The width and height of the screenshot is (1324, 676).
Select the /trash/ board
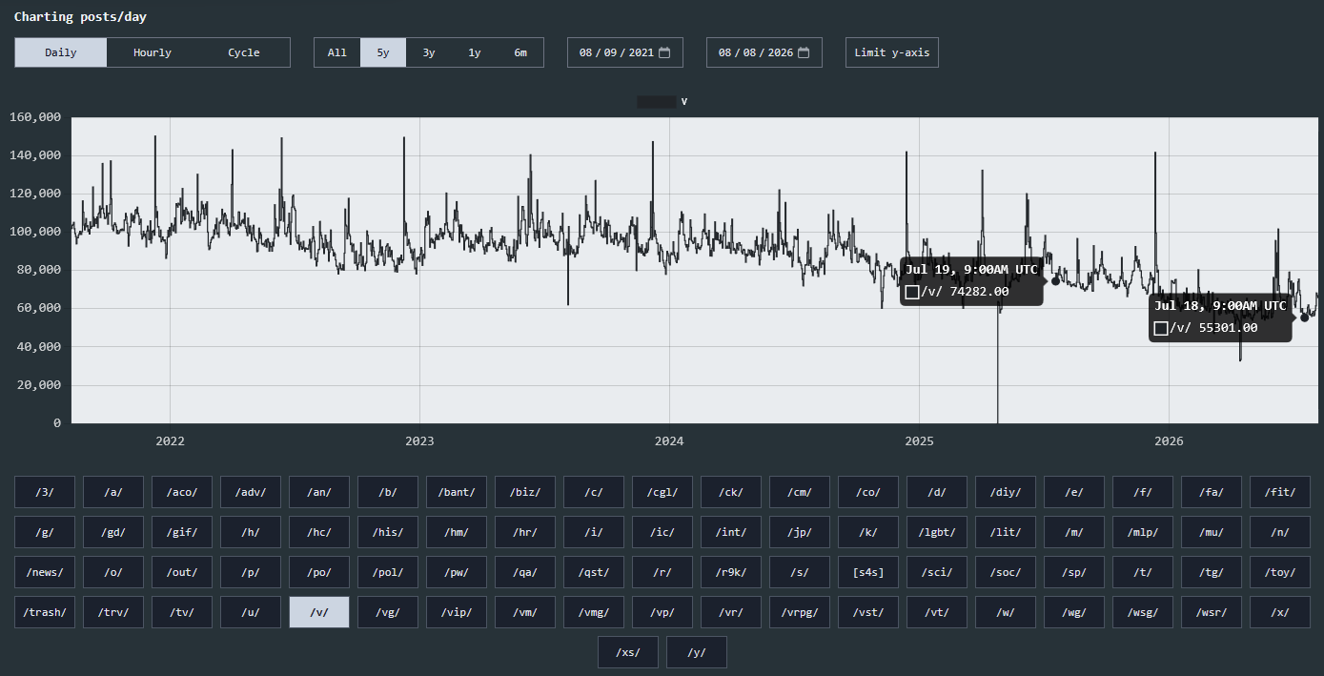(x=45, y=612)
